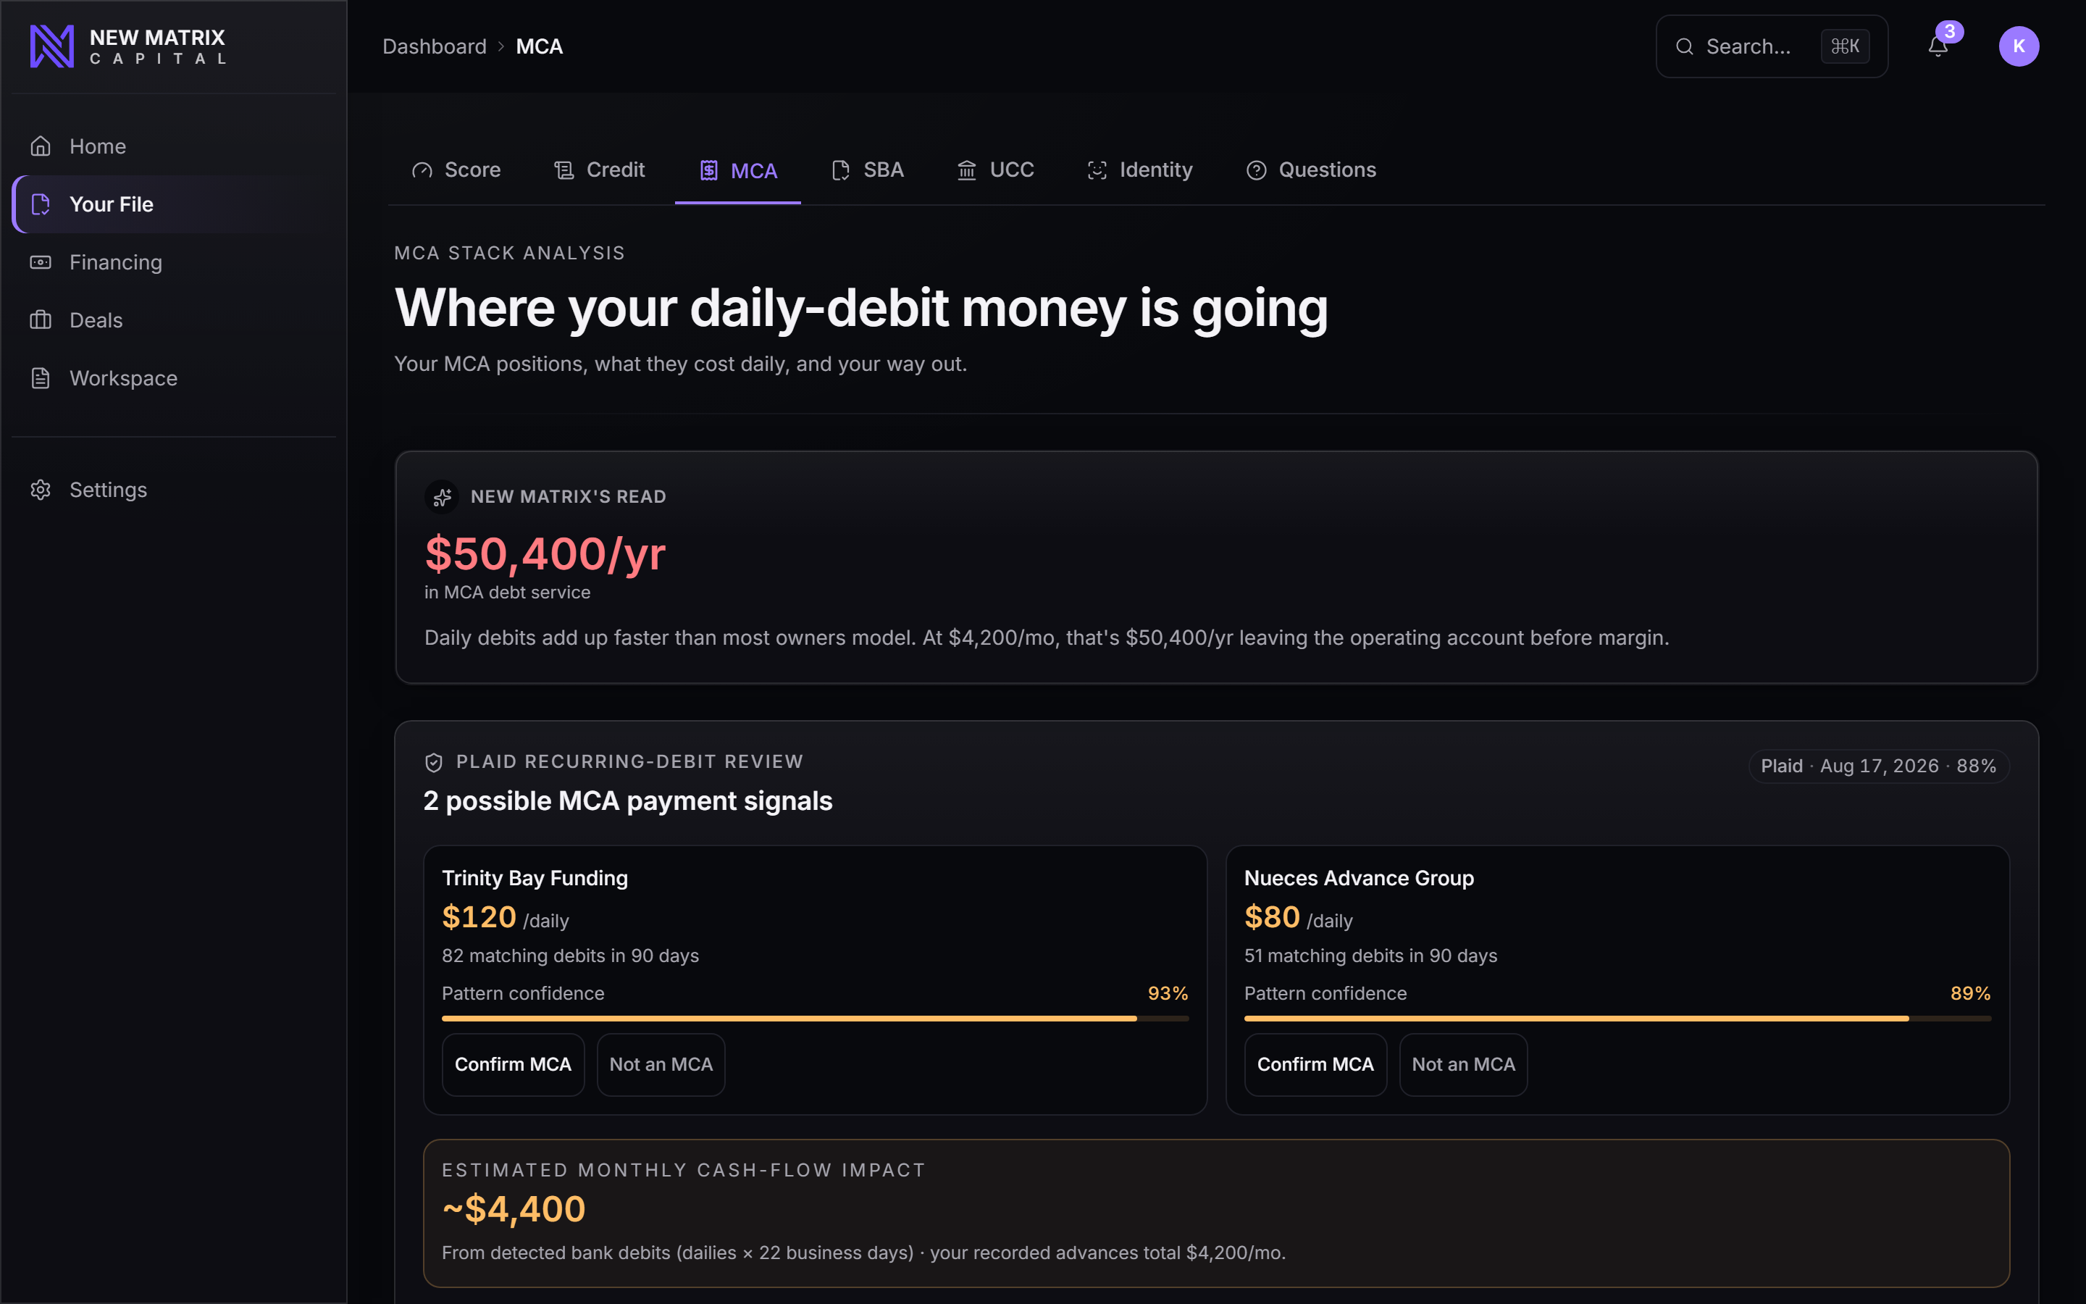Screen dimensions: 2086x1304
Task: Mark Nueces Advance Group as Not an MCA
Action: 1463,1064
